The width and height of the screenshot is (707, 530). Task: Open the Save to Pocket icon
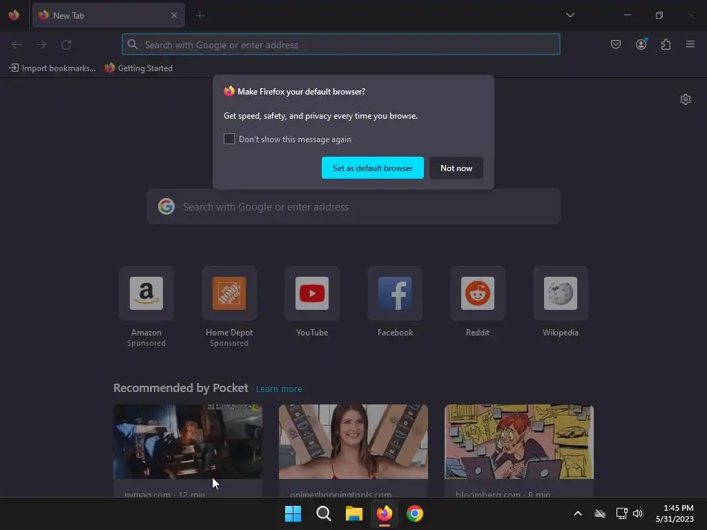[x=615, y=44]
